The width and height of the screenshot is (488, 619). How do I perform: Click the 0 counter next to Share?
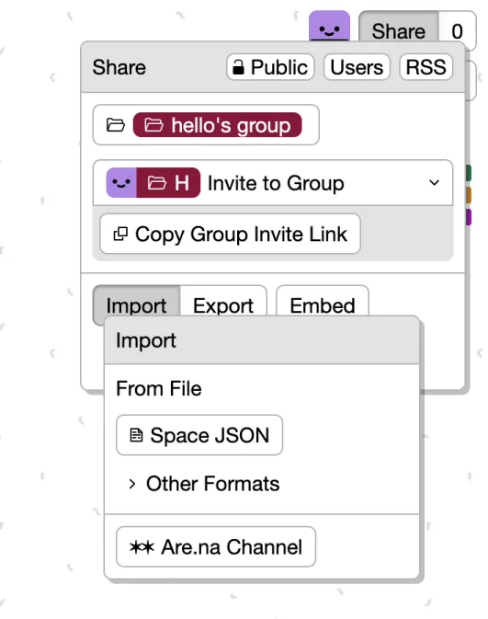point(458,29)
